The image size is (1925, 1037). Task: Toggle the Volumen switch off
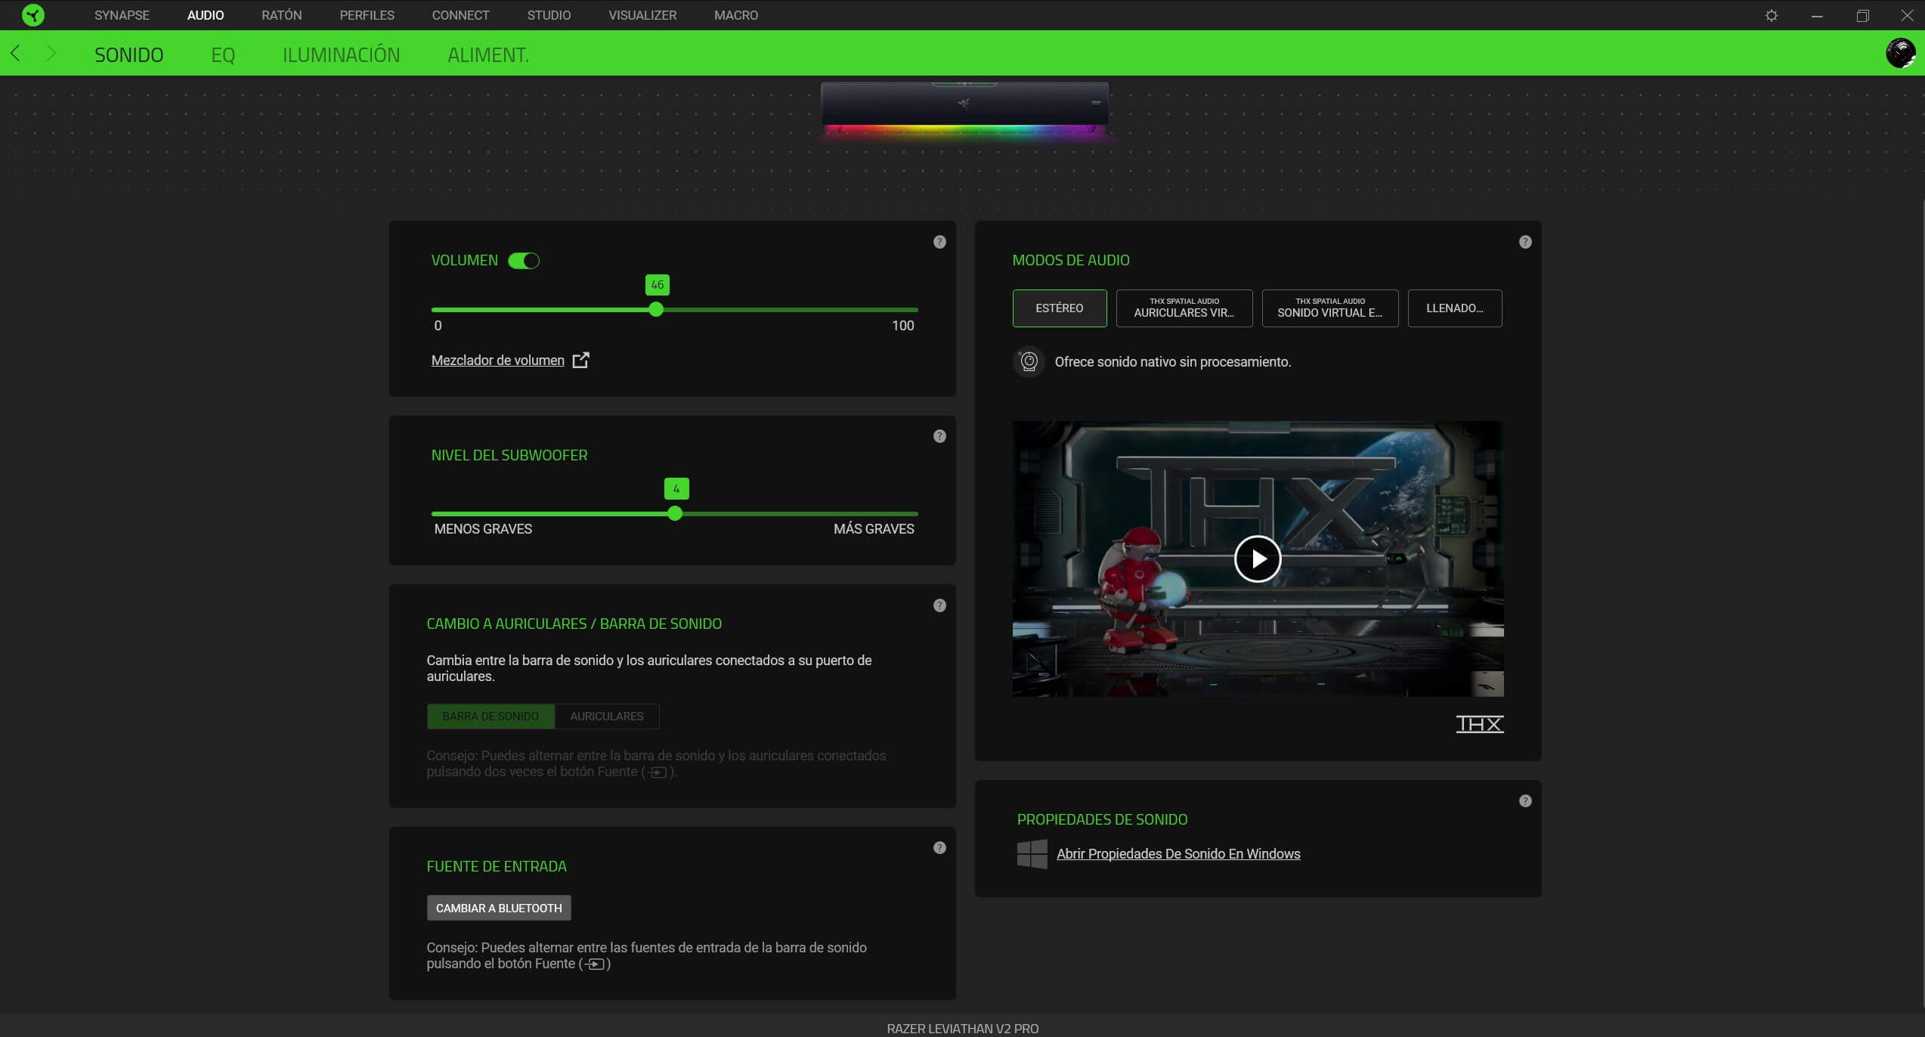pyautogui.click(x=523, y=261)
